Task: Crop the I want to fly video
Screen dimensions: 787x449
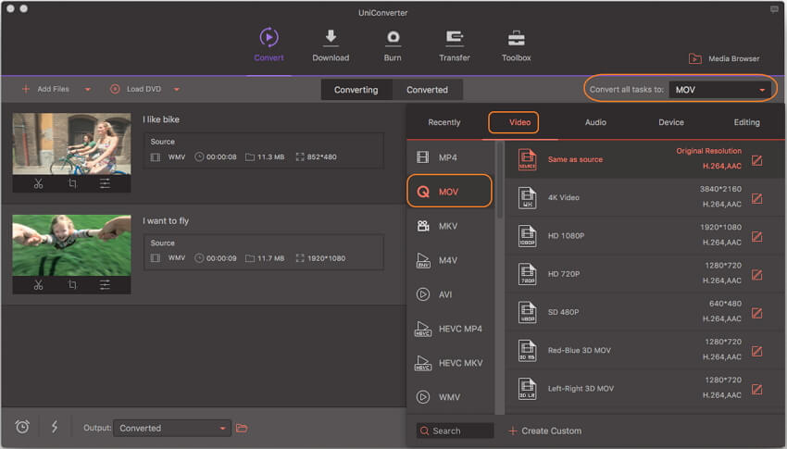Action: (72, 285)
